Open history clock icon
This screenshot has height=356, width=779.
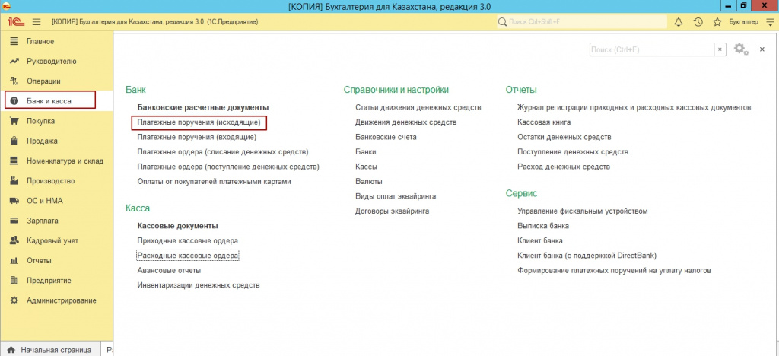pyautogui.click(x=698, y=22)
